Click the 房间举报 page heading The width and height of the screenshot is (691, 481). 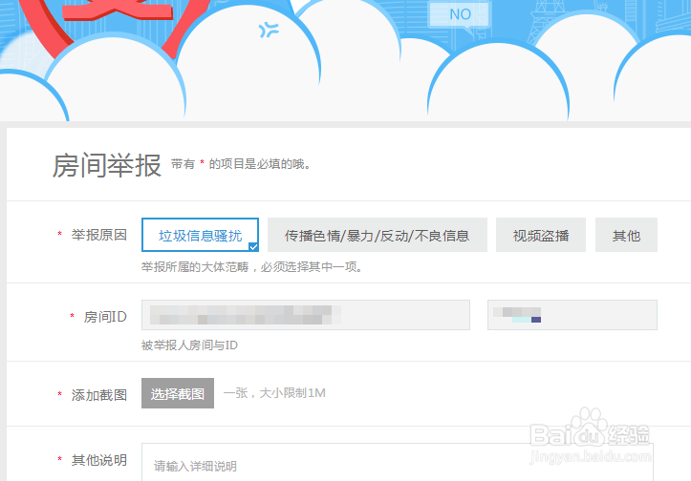[107, 166]
